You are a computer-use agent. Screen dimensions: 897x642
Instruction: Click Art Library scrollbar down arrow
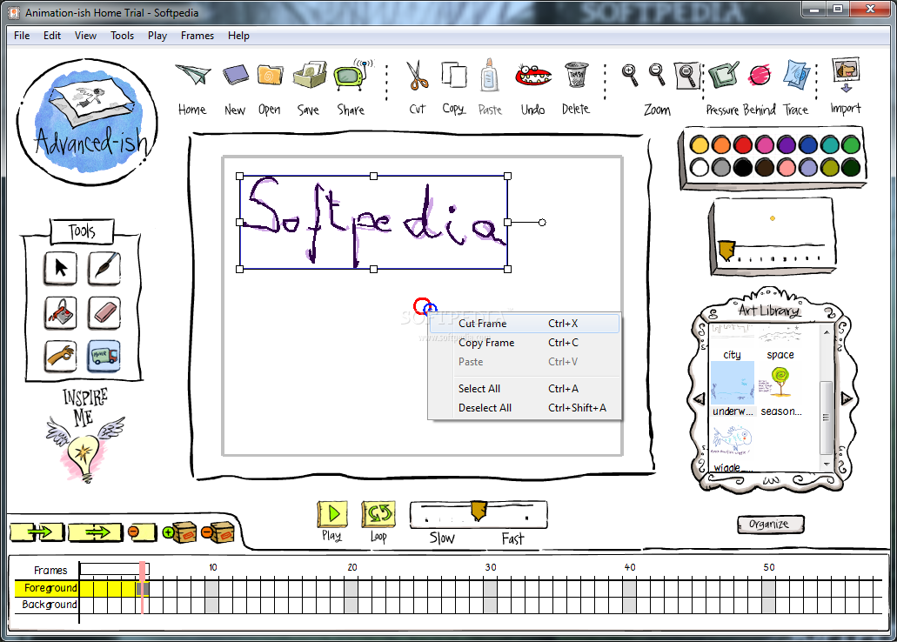pyautogui.click(x=826, y=464)
